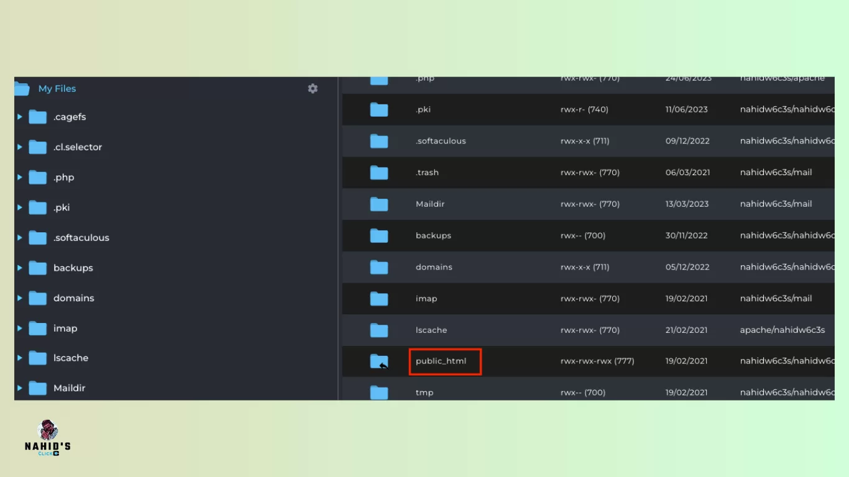Select lscache folder icon in tree
The image size is (849, 477).
click(38, 358)
